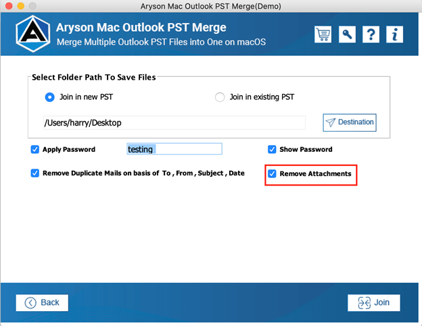The image size is (422, 326).
Task: Click the Destination button
Action: click(x=350, y=122)
